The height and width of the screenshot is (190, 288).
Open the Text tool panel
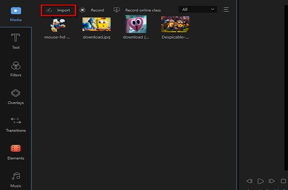point(16,41)
